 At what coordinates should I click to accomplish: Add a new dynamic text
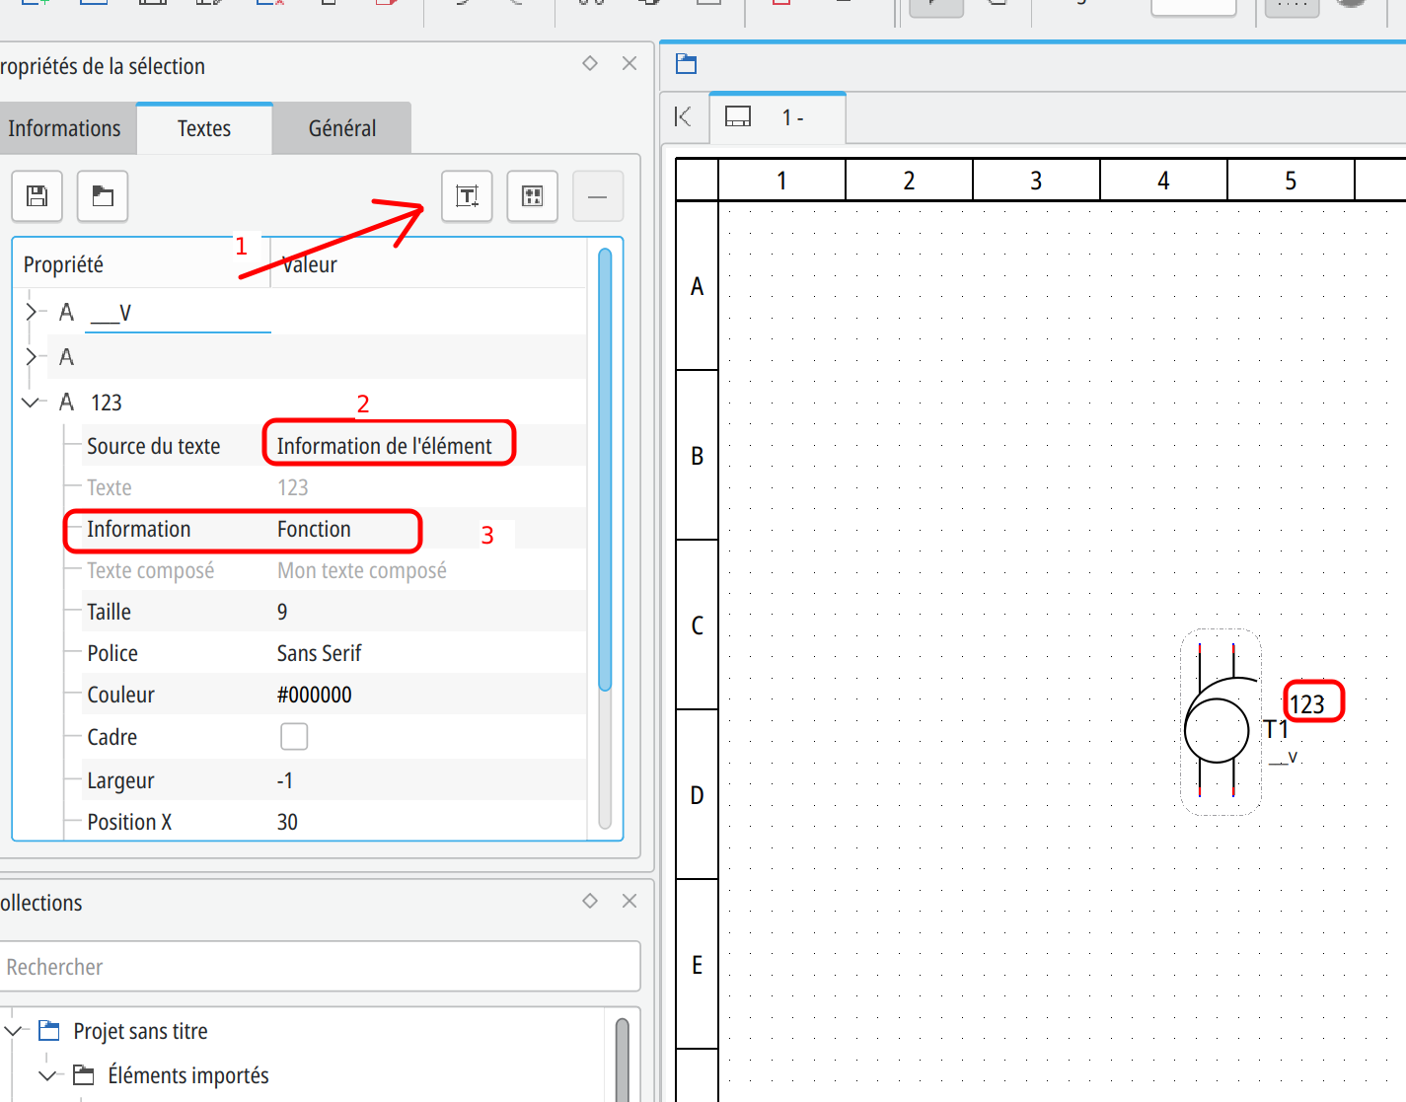click(467, 195)
